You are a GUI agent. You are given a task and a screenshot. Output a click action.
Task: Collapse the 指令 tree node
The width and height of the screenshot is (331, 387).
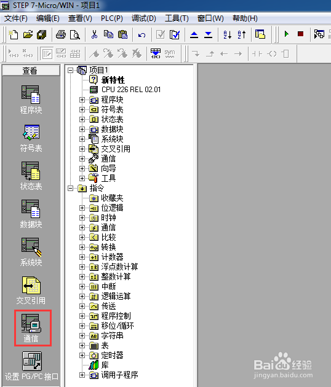(x=71, y=189)
